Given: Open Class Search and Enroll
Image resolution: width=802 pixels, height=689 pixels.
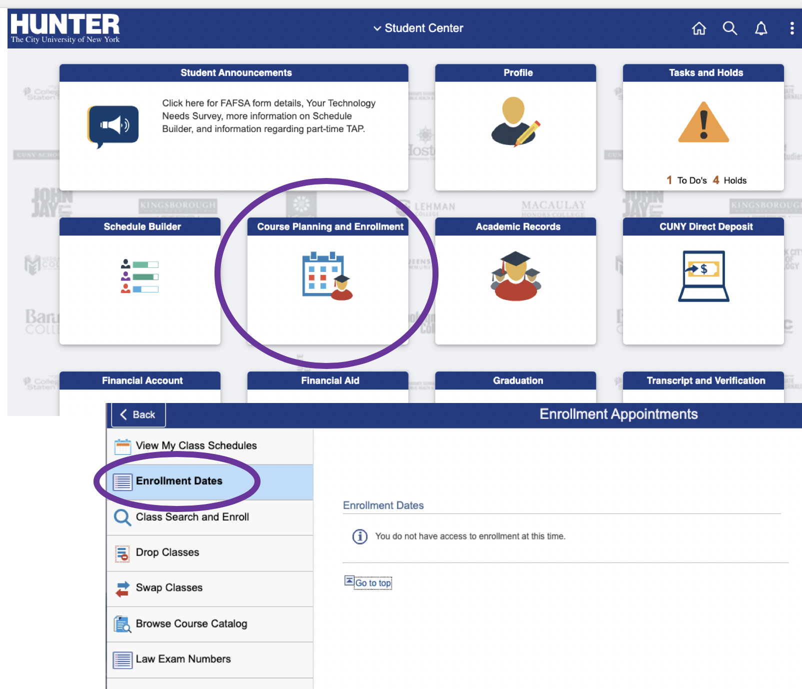Looking at the screenshot, I should click(x=192, y=517).
